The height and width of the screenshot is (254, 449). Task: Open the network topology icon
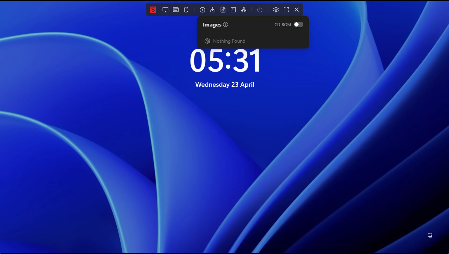243,10
